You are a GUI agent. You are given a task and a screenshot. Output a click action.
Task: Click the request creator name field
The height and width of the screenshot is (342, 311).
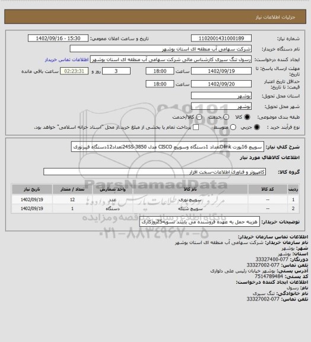(171, 59)
